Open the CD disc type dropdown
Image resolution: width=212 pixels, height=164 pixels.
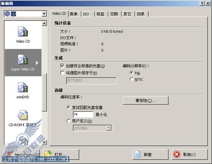click(x=44, y=14)
